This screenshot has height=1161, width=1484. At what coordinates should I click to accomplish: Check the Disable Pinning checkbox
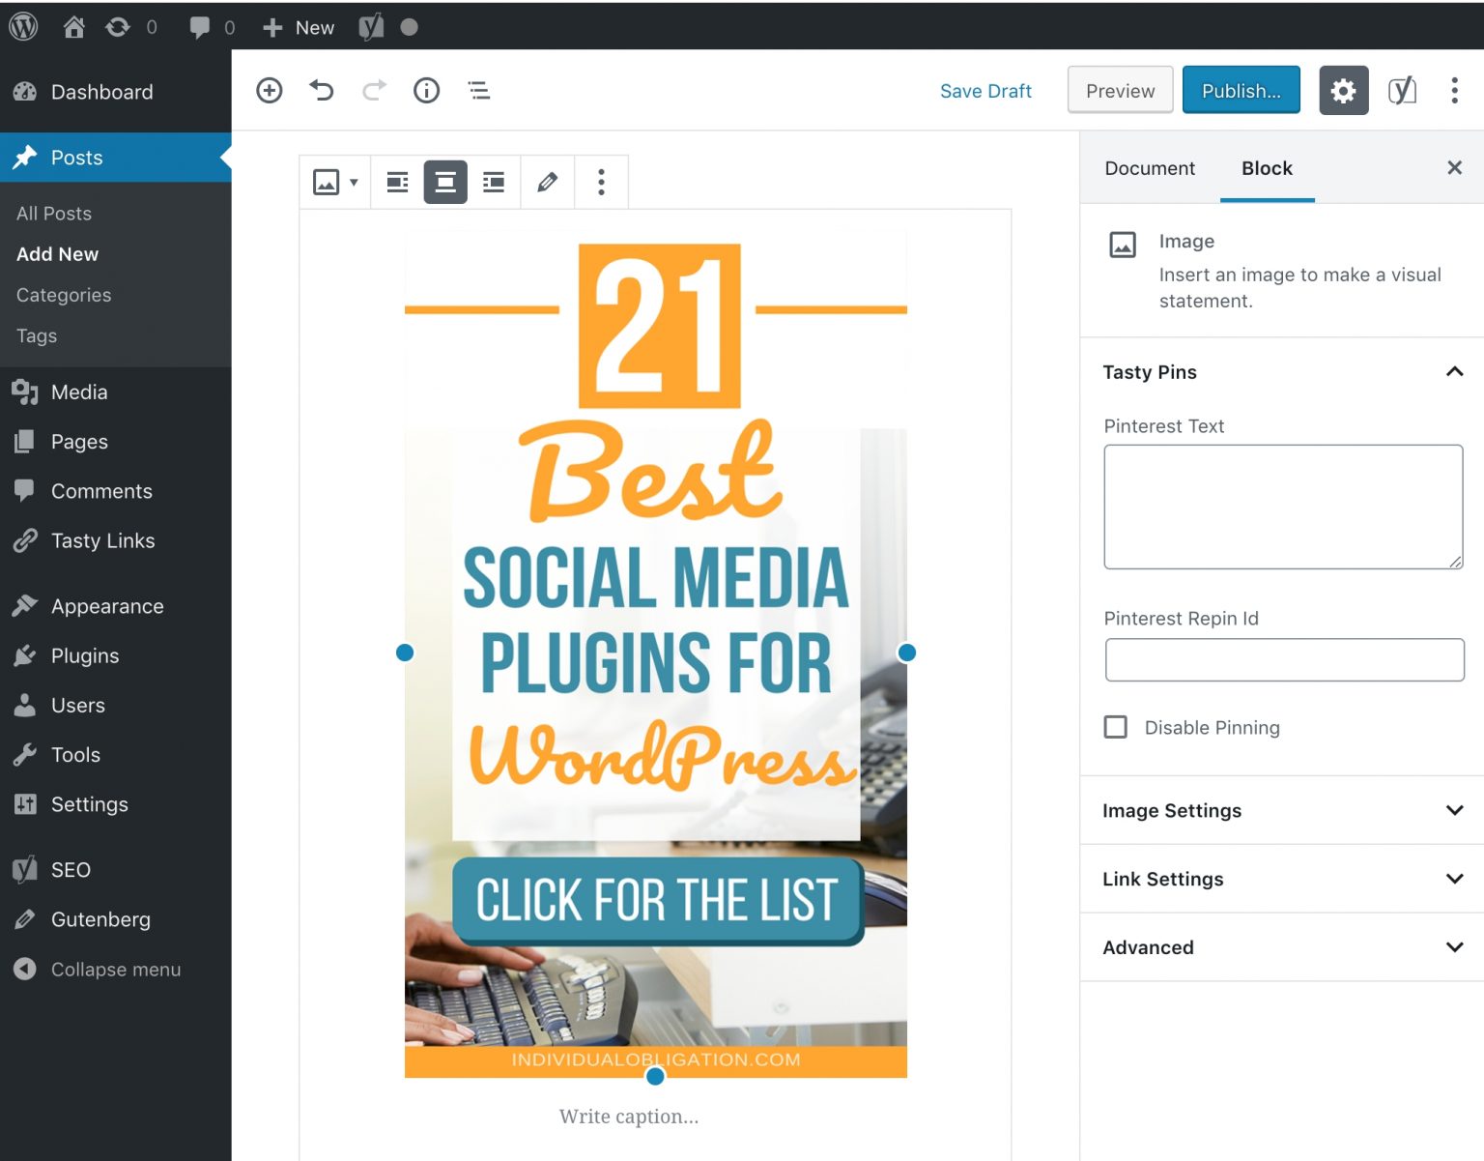[1116, 727]
